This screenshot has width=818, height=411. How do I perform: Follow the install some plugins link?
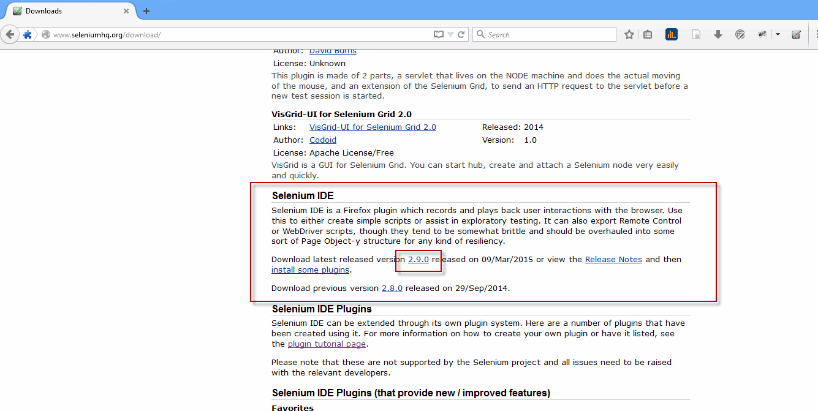click(x=310, y=270)
